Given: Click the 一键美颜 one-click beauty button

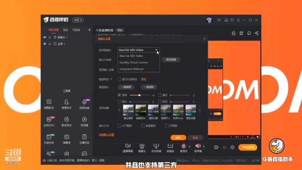Looking at the screenshot, I should [126, 87].
